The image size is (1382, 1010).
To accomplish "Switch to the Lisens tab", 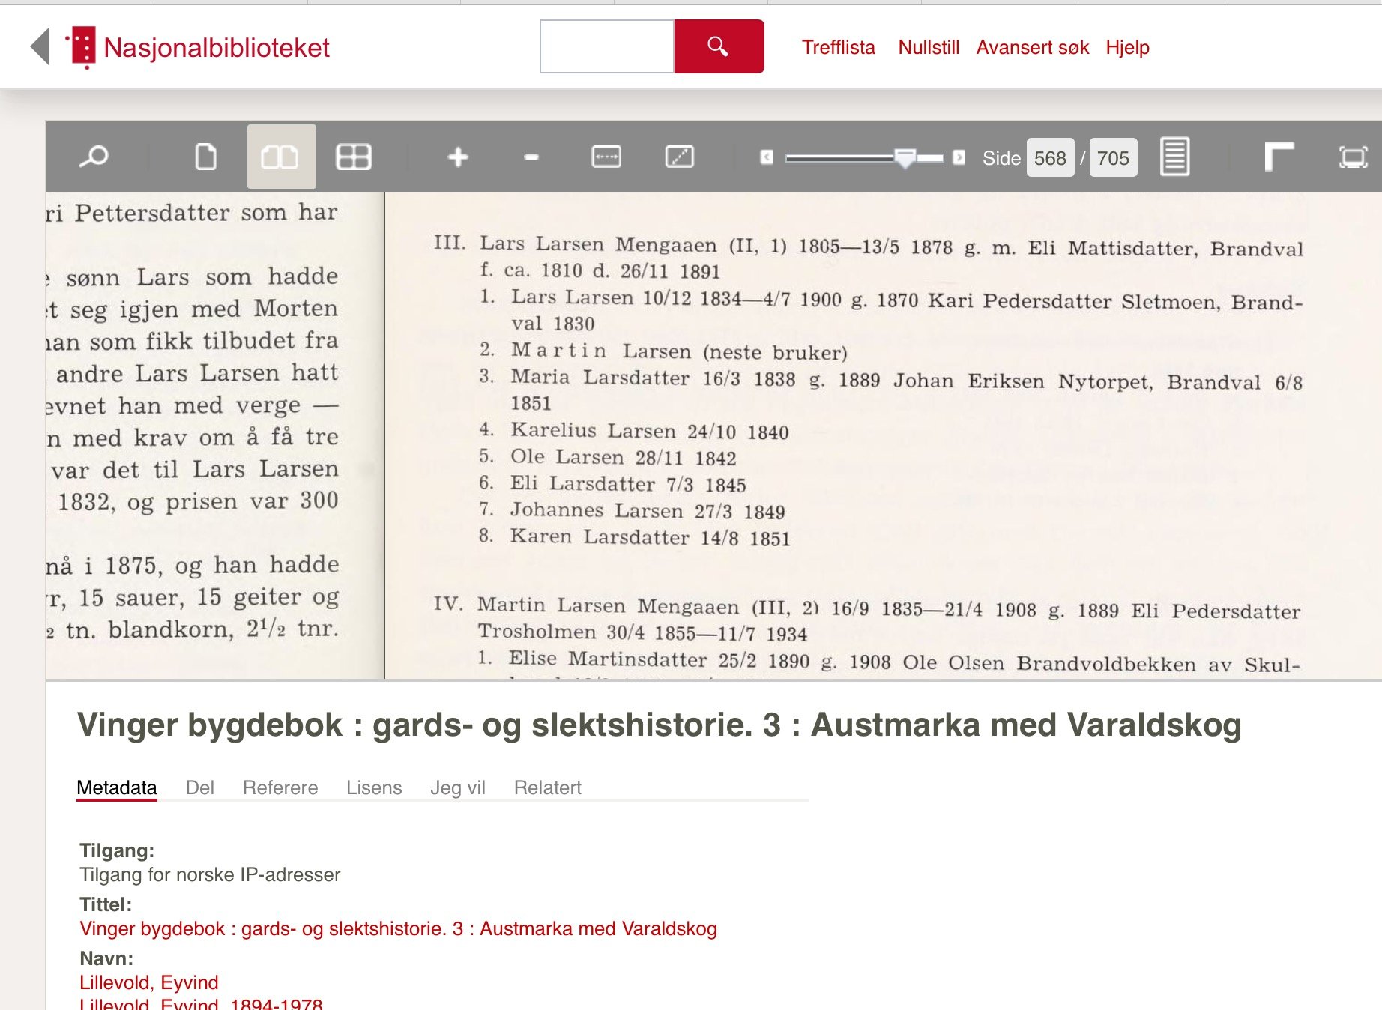I will pos(373,787).
